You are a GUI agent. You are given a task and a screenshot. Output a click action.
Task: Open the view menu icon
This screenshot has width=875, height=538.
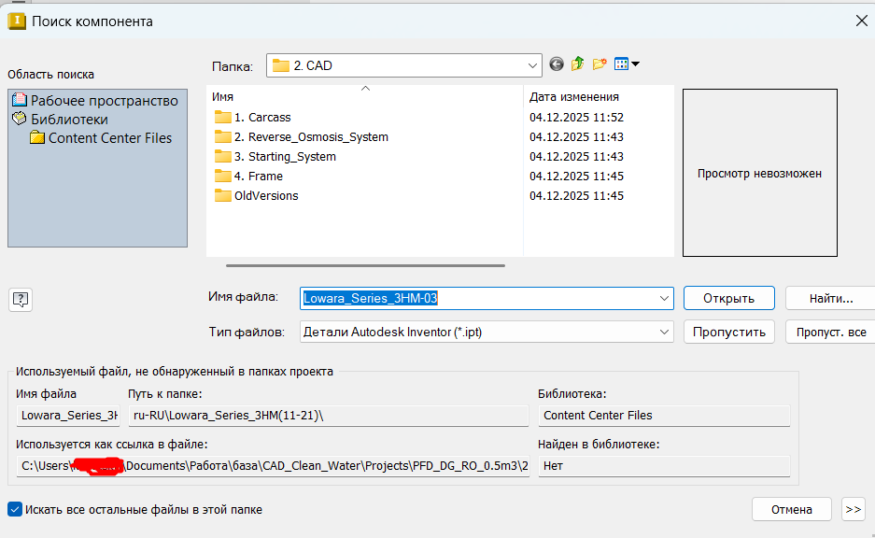pos(626,64)
